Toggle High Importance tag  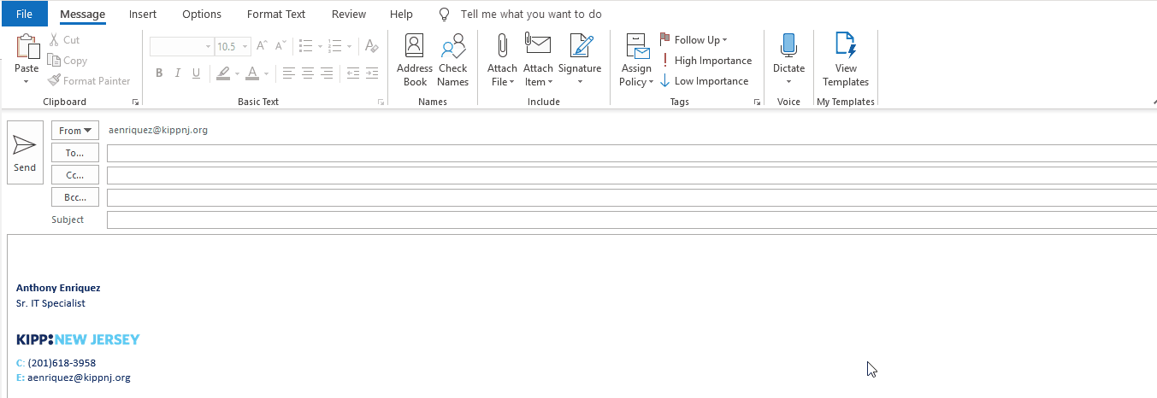pos(705,61)
